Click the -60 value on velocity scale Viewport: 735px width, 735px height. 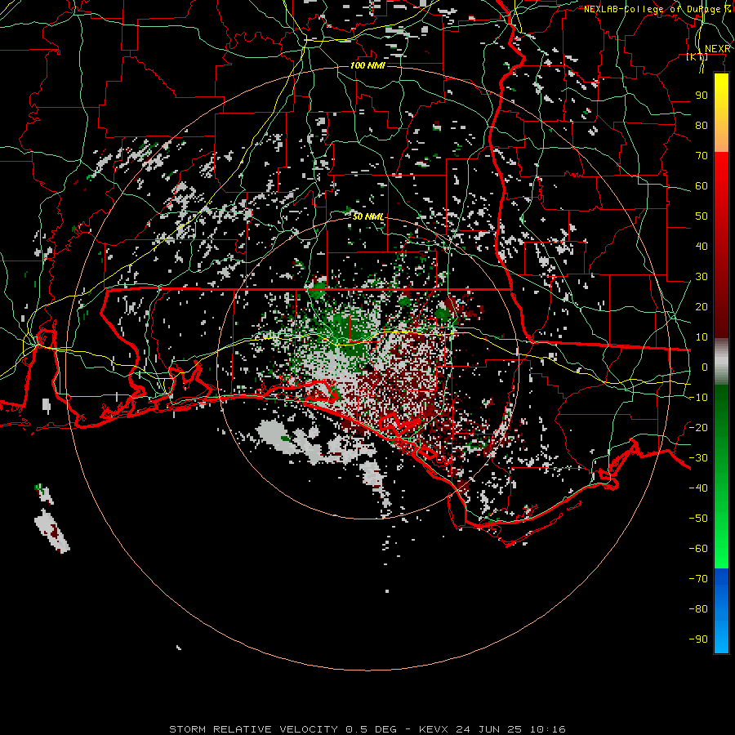coord(698,549)
